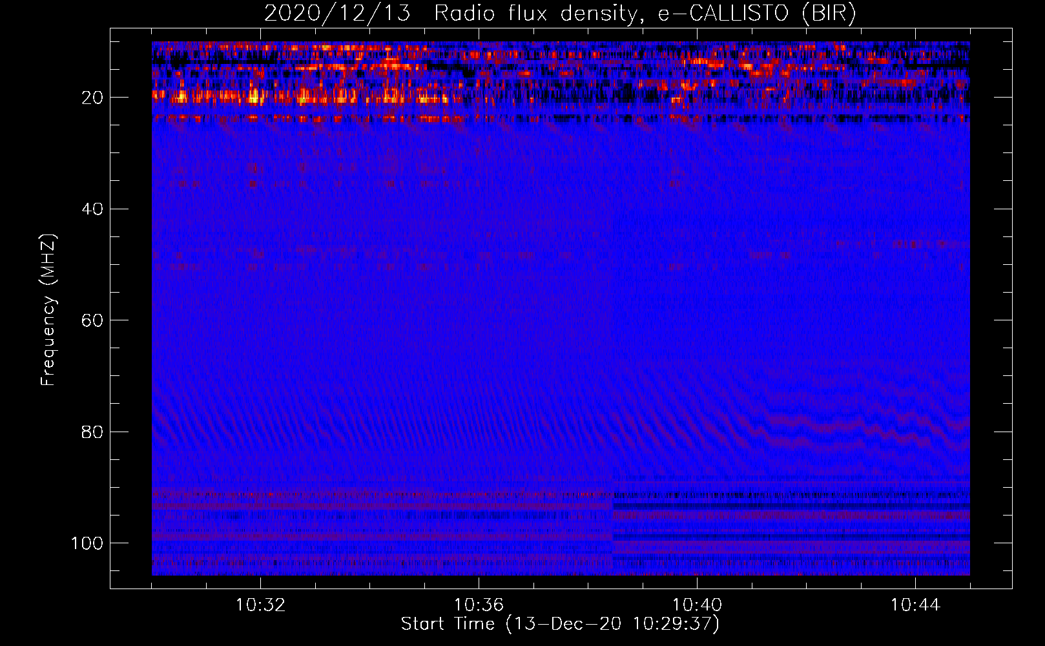This screenshot has width=1045, height=646.
Task: Click the plot title '2020/12/13 Radio flux density'
Action: pos(560,14)
